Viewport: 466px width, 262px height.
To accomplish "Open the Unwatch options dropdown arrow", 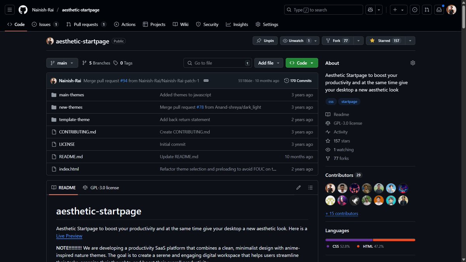I will point(316,40).
